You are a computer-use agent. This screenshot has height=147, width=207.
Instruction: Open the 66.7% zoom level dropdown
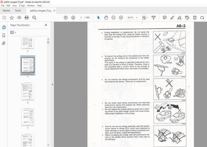137,17
